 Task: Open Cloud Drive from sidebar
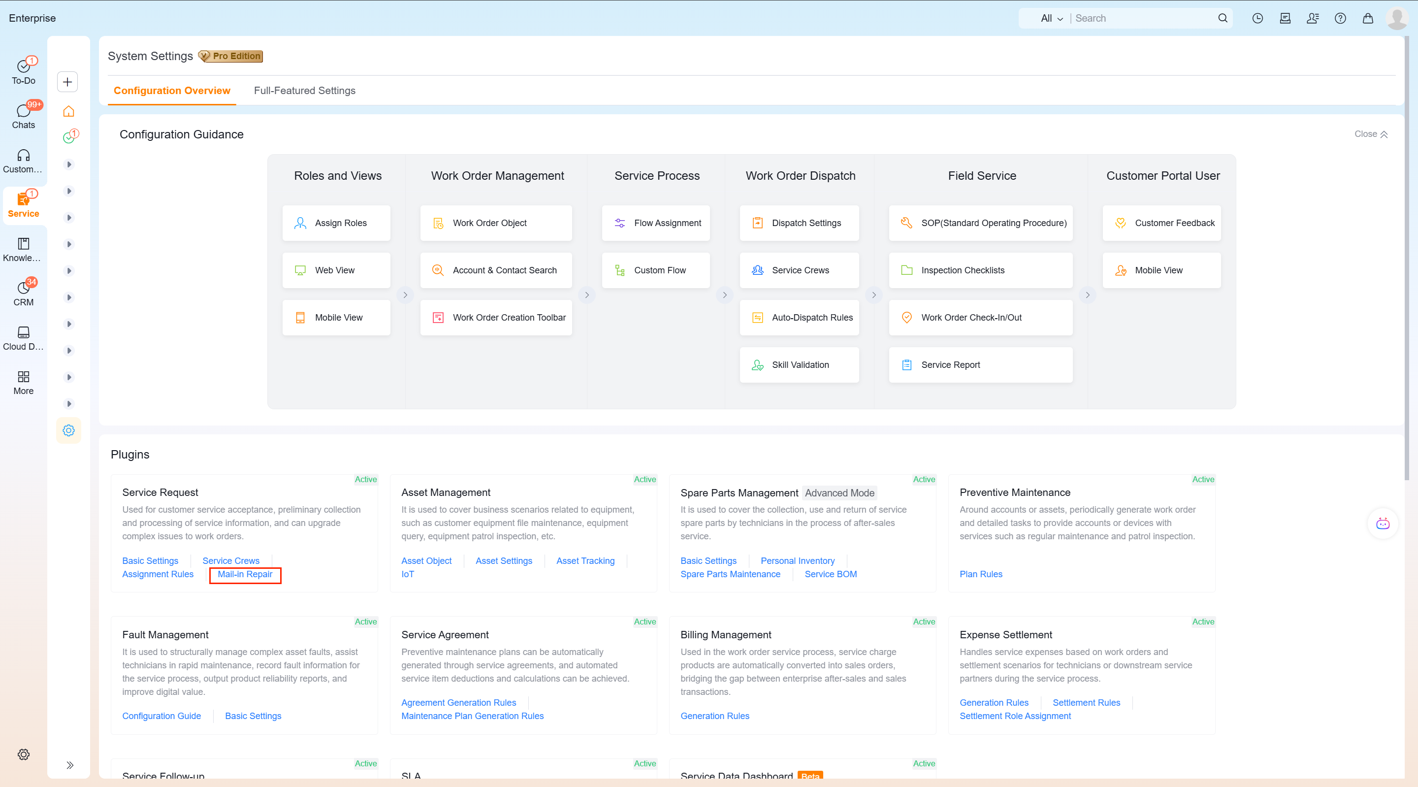[23, 338]
